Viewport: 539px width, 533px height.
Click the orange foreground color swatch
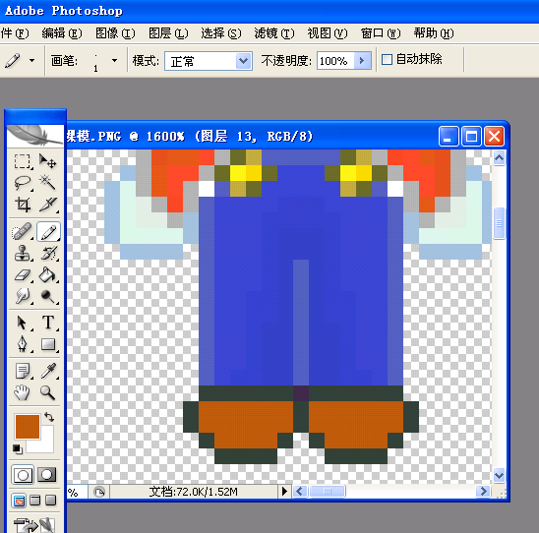coord(28,427)
